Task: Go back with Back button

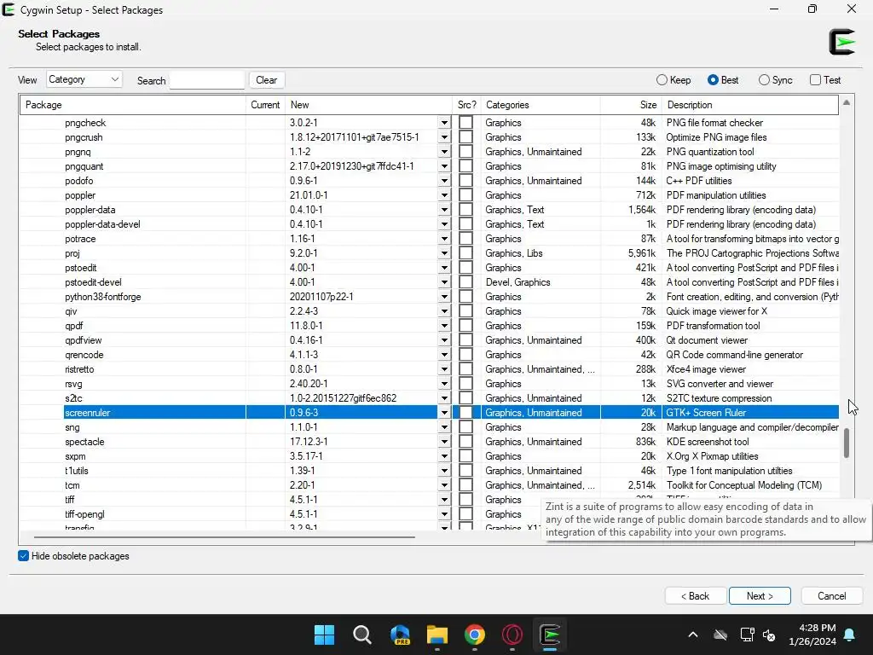Action: 696,596
